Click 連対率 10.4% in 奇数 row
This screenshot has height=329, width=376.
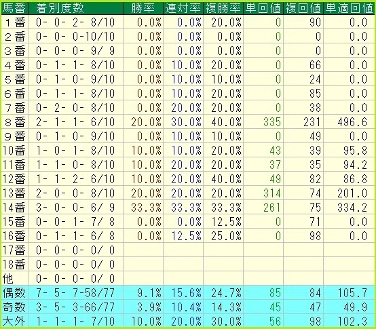(x=187, y=307)
